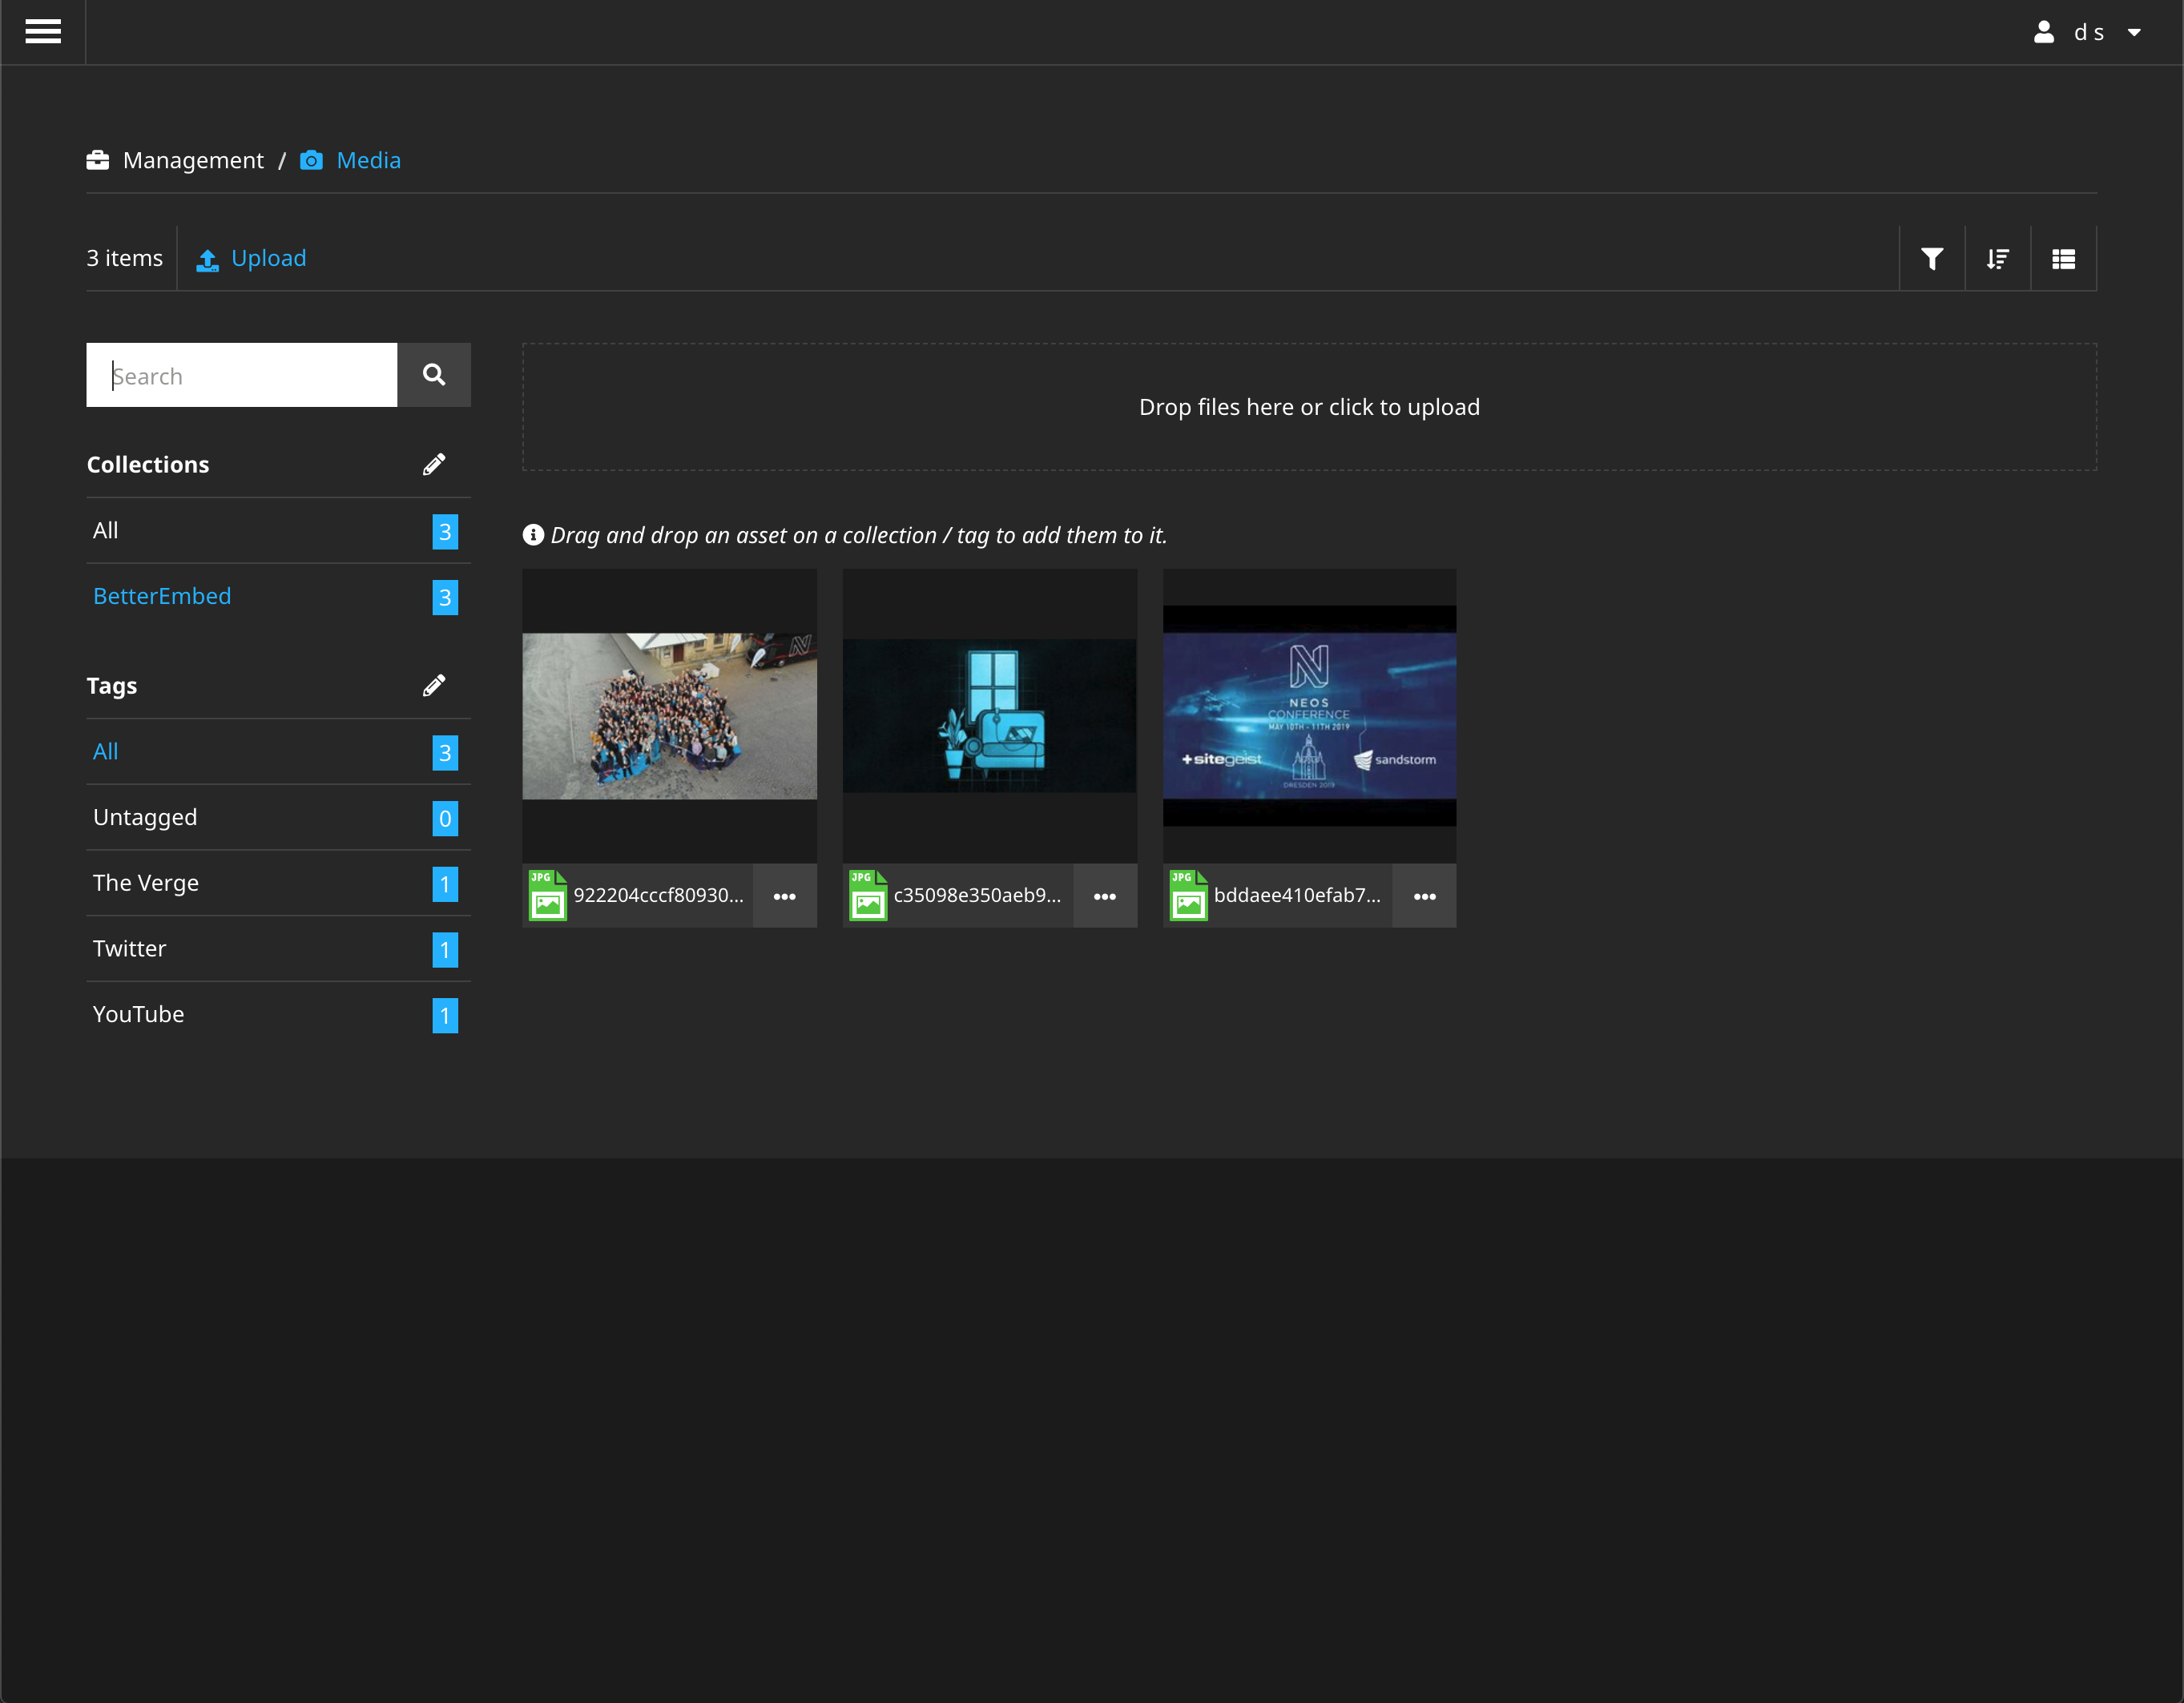Viewport: 2184px width, 1703px height.
Task: Click the 922204cccf80930... file name
Action: point(659,895)
